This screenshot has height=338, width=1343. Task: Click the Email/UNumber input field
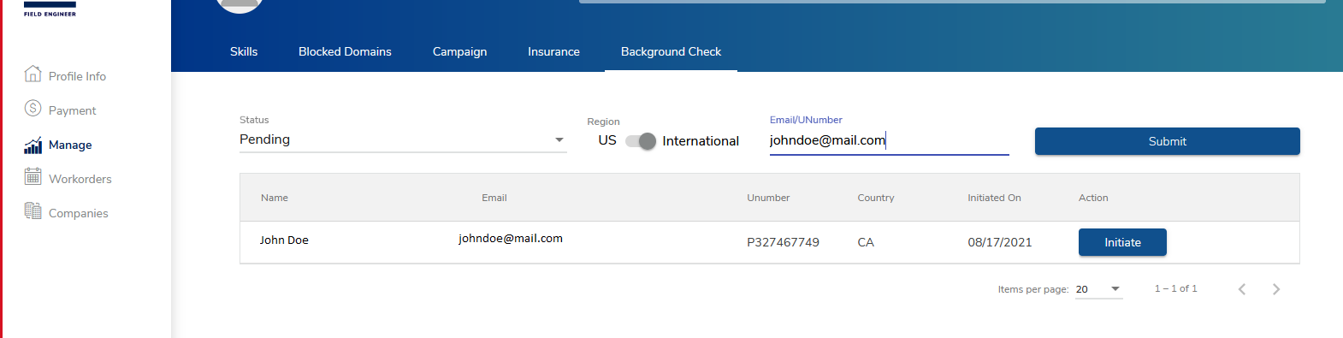point(889,140)
